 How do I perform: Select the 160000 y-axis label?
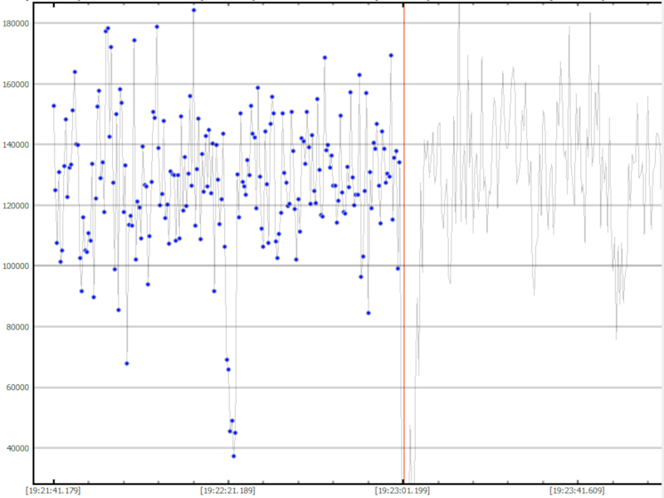click(16, 84)
